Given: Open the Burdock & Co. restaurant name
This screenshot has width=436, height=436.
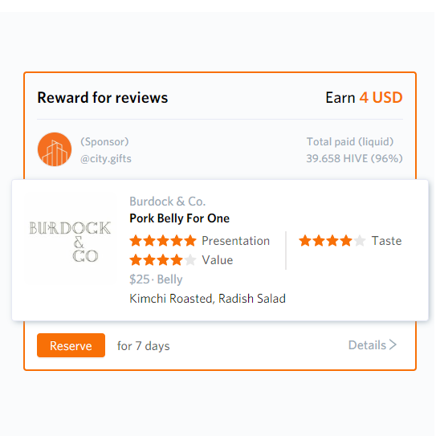Looking at the screenshot, I should (x=167, y=202).
